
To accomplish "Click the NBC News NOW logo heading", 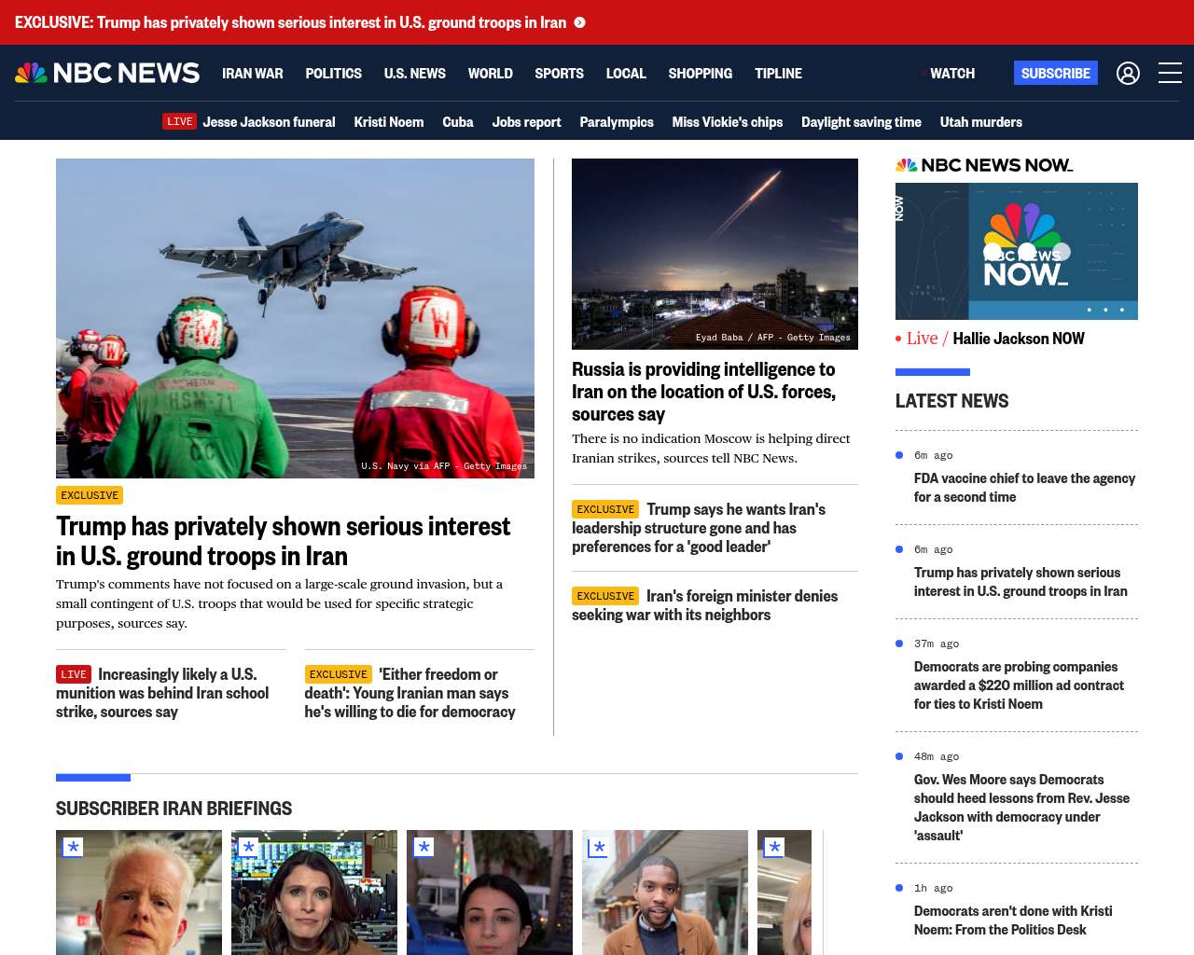I will click(984, 165).
